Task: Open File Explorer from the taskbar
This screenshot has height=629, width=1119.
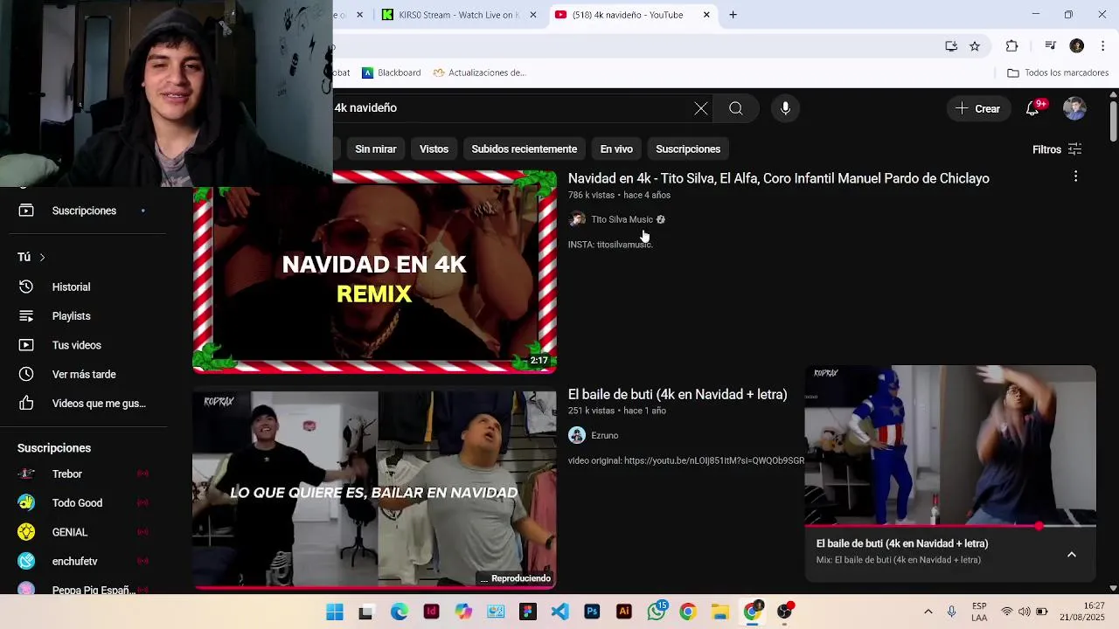Action: tap(720, 612)
